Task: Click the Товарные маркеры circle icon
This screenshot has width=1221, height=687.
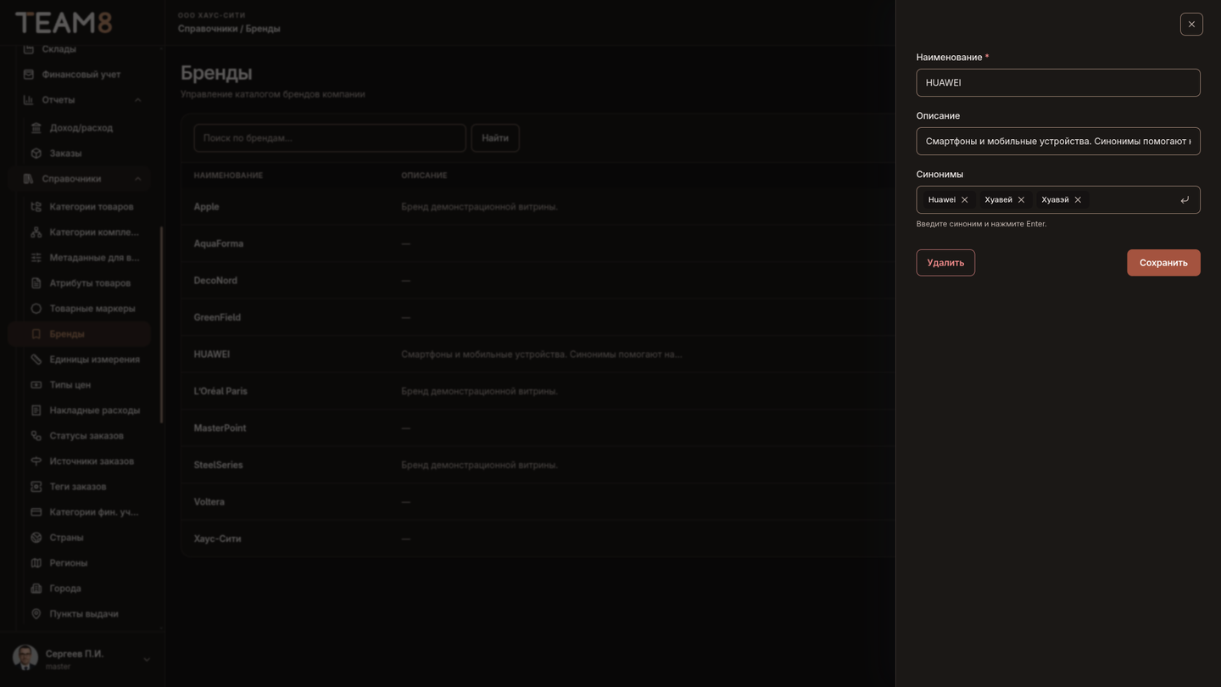Action: 36,309
